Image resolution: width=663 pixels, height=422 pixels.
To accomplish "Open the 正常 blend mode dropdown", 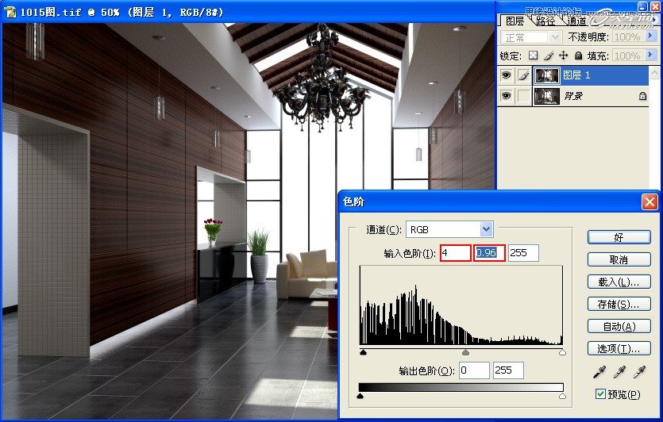I will point(554,37).
